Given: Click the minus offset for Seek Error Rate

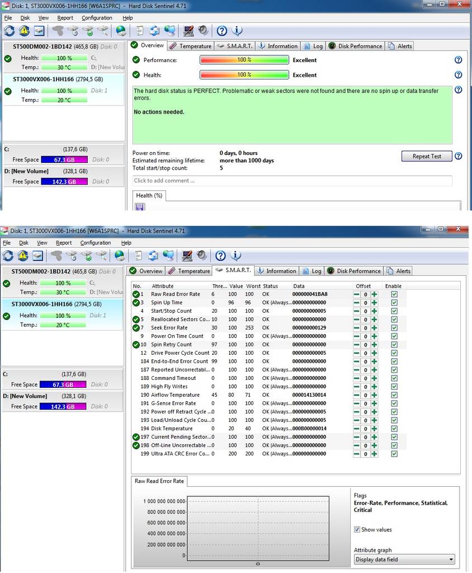Looking at the screenshot, I should click(x=357, y=328).
